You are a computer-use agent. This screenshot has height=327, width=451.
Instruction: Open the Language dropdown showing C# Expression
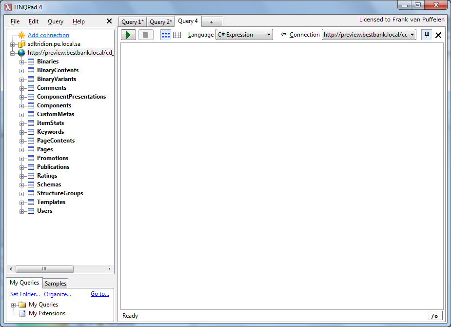click(244, 35)
